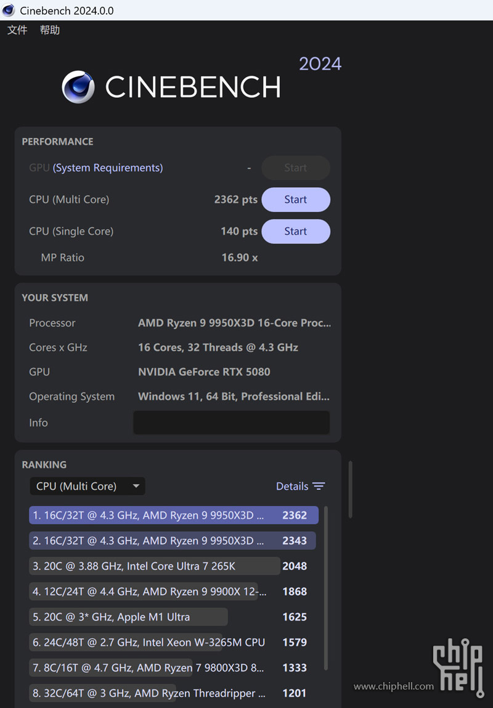
Task: Select ranking row 2 scoring 2343
Action: [173, 540]
